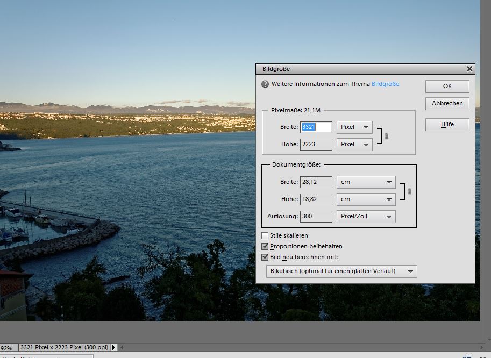The image size is (491, 358).
Task: Click the help question mark icon
Action: (x=265, y=84)
